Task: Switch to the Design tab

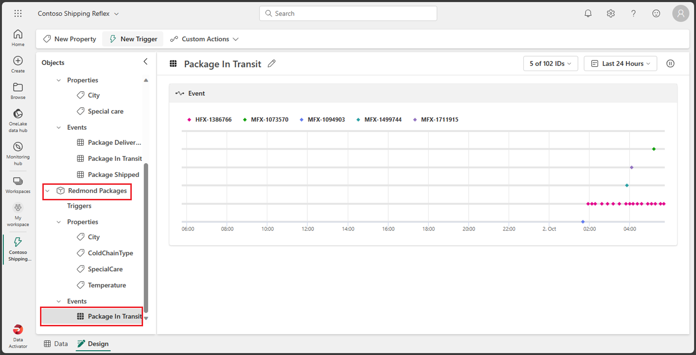Action: (93, 344)
